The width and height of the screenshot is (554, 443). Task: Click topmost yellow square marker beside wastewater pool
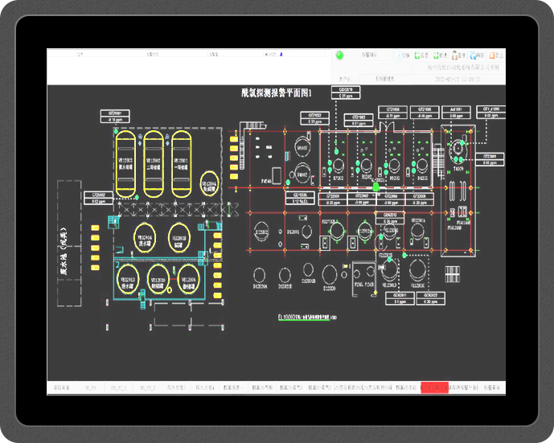(x=95, y=229)
